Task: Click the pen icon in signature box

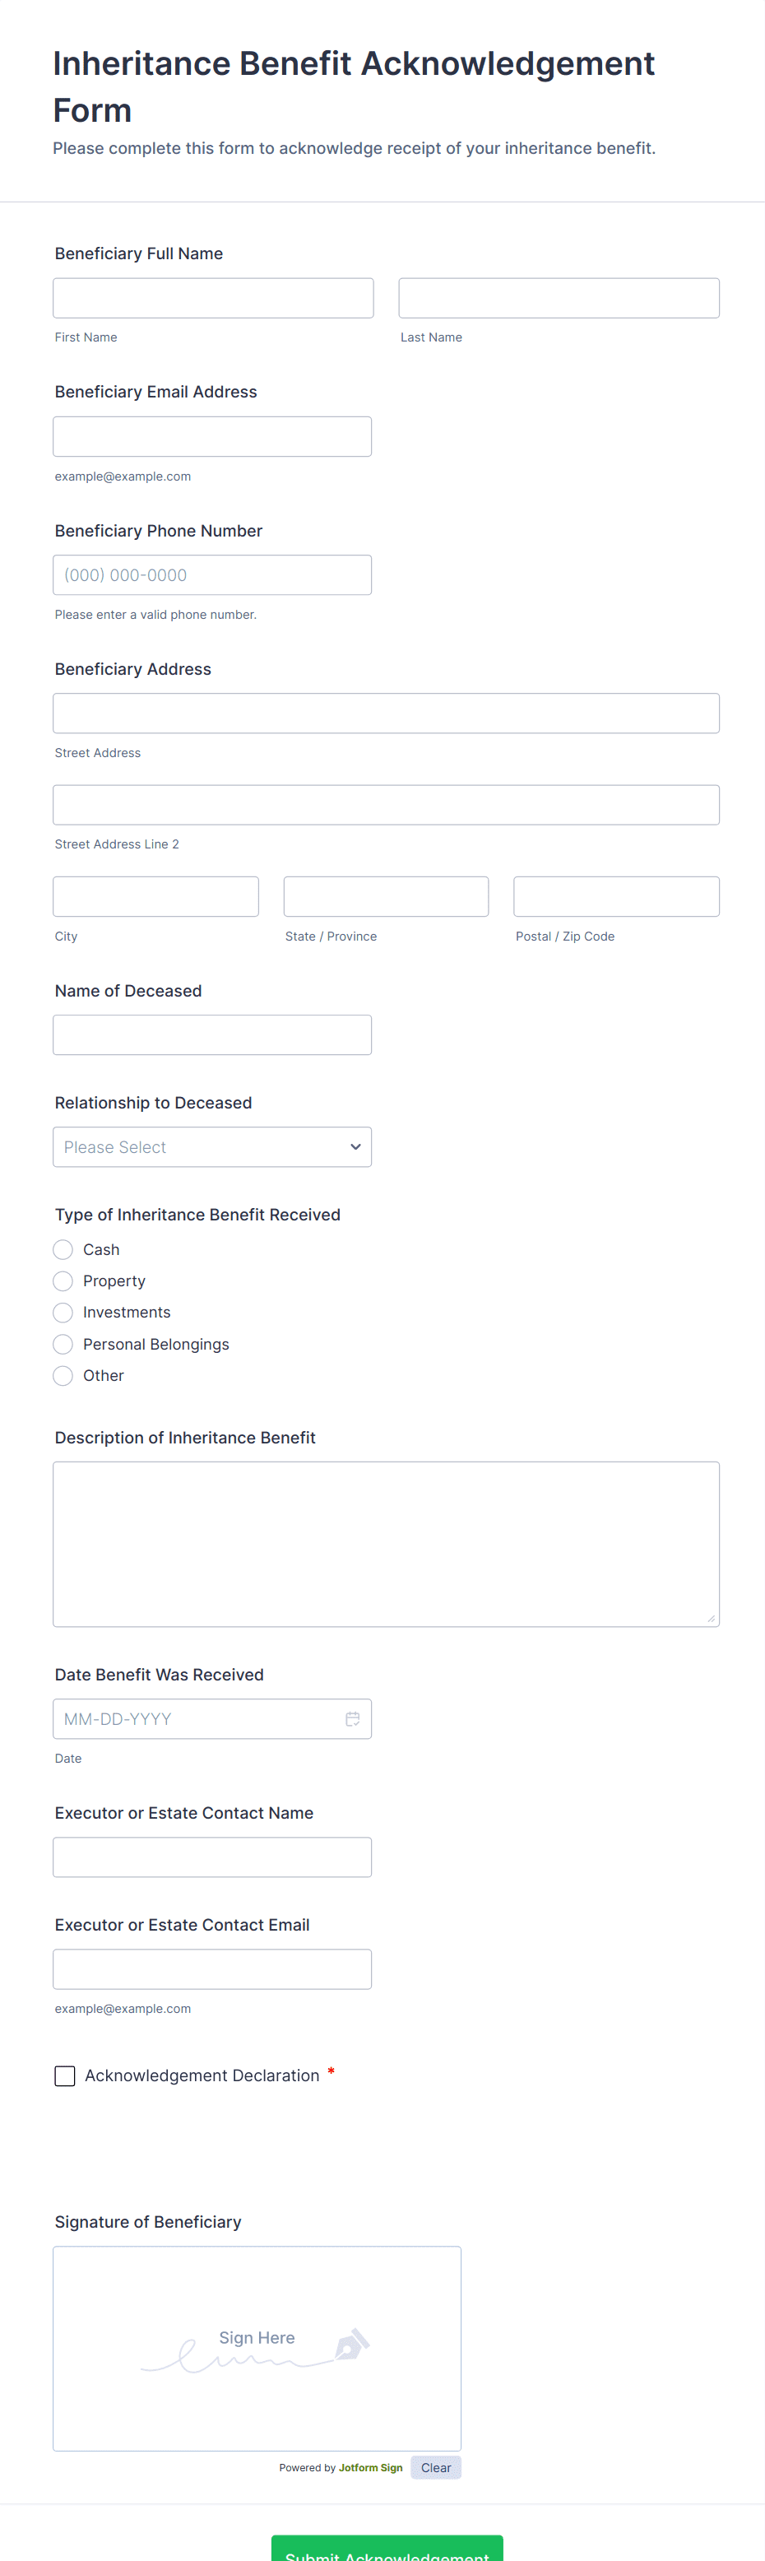Action: pos(352,2345)
